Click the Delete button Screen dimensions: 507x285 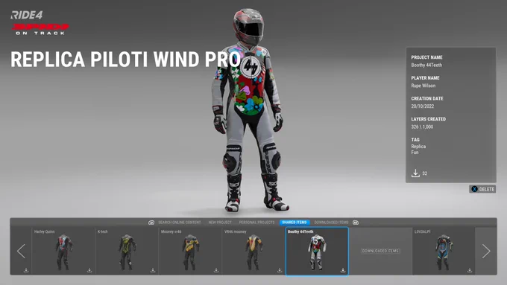coord(482,189)
